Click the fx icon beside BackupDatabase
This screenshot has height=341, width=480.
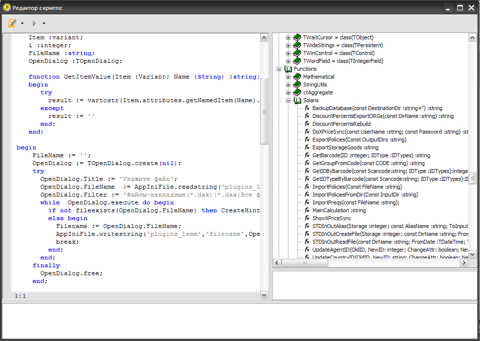pos(307,108)
